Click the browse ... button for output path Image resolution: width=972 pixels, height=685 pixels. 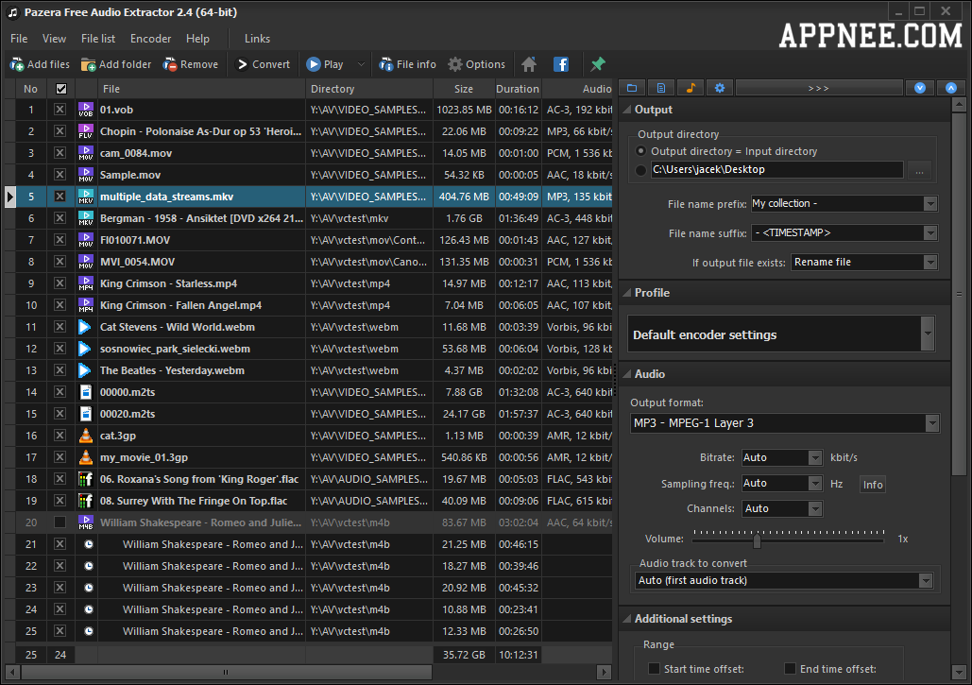(x=919, y=170)
